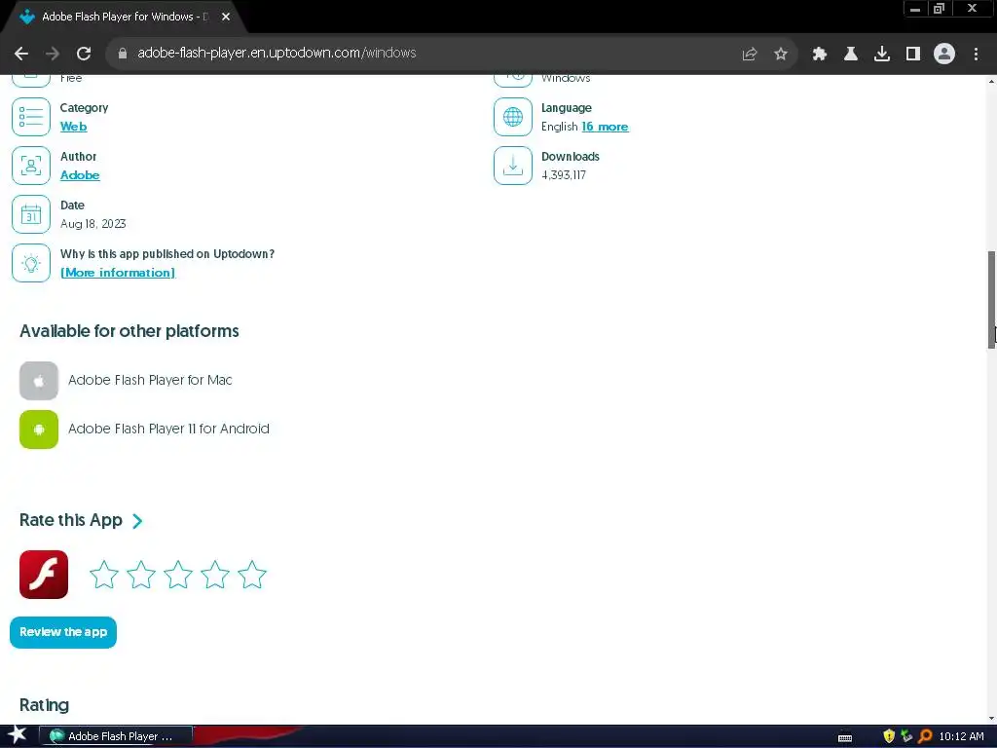997x748 pixels.
Task: Click the Review the app button
Action: 63,632
